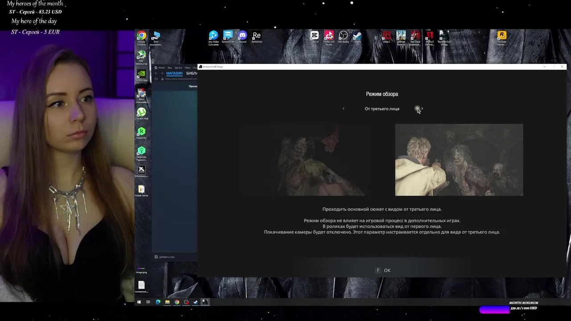The image size is (571, 321).
Task: Launch OBS Studio desktop shortcut
Action: pyautogui.click(x=343, y=37)
